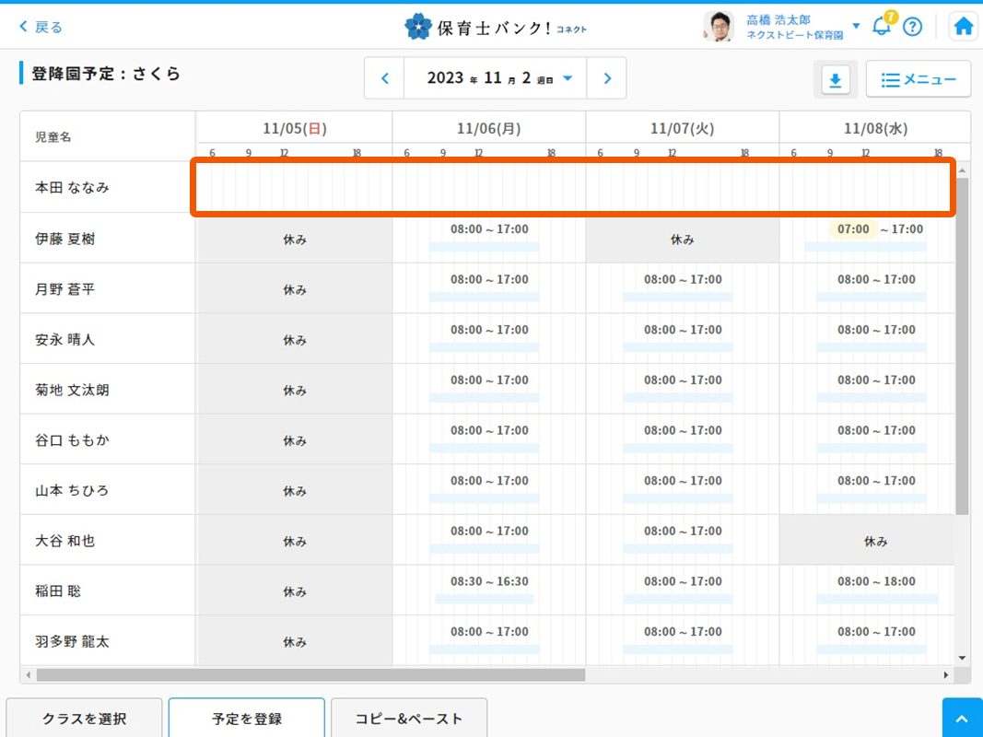Click the download icon button

point(835,80)
